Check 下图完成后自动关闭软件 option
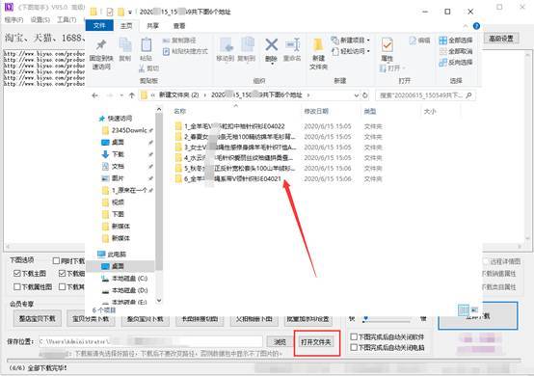Image resolution: width=534 pixels, height=376 pixels. point(354,336)
